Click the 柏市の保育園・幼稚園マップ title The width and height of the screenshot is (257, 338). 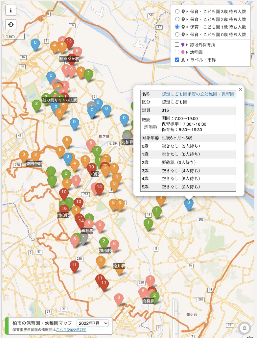[42, 323]
